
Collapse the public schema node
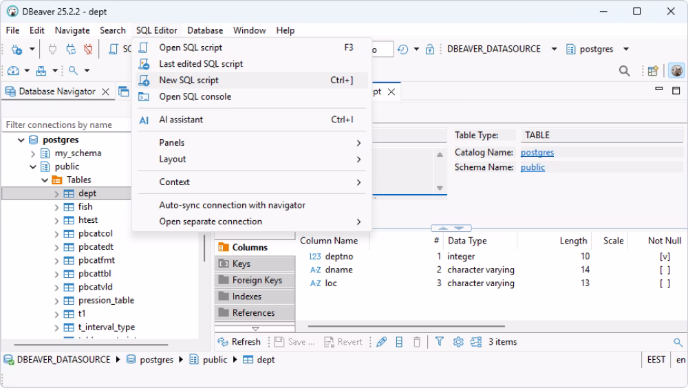(33, 166)
